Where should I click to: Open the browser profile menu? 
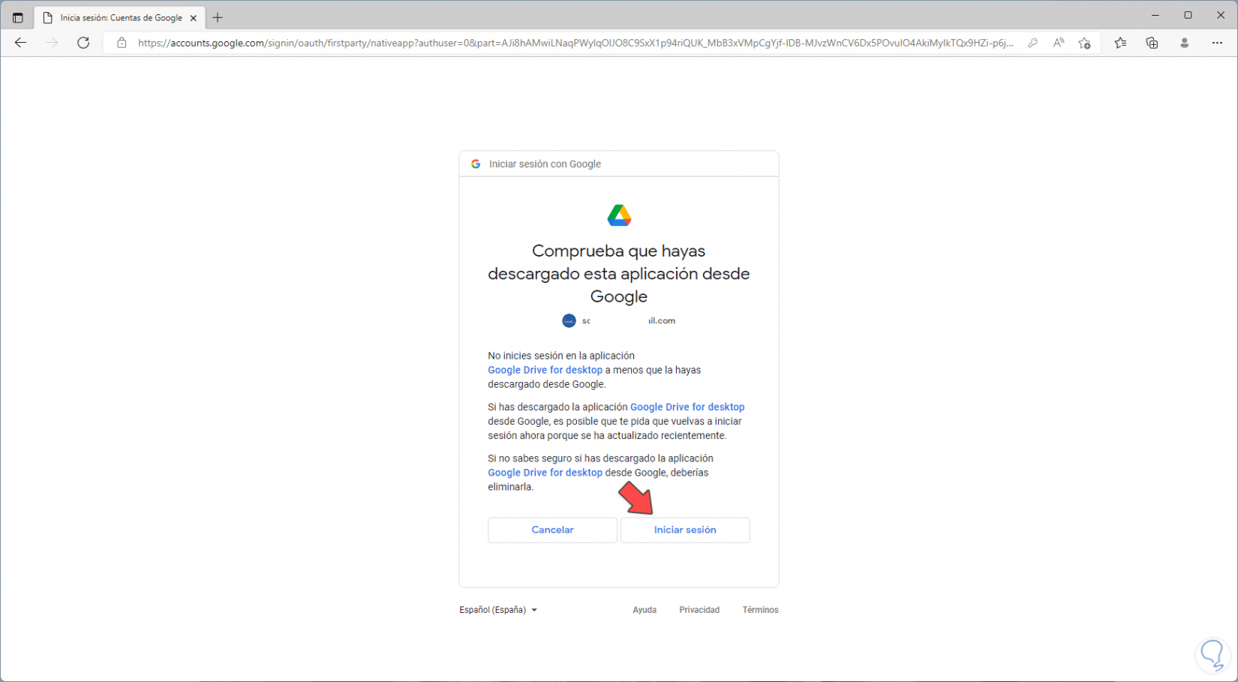1185,43
